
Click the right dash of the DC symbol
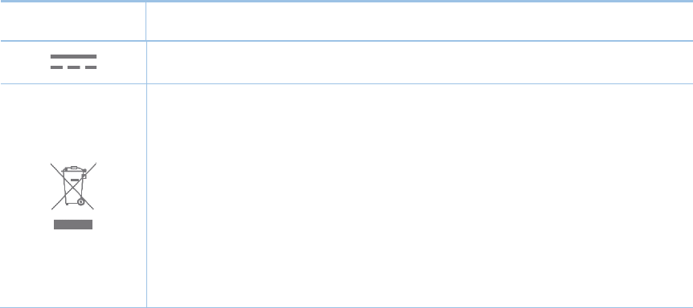click(x=91, y=67)
